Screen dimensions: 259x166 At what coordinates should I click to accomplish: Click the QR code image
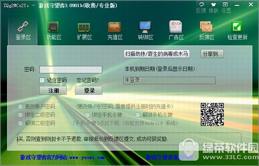pos(212,114)
